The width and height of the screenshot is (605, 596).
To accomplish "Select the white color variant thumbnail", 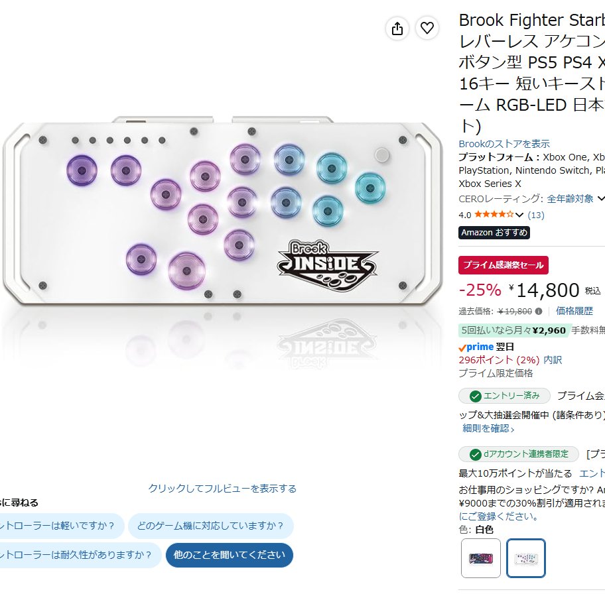I will (526, 558).
